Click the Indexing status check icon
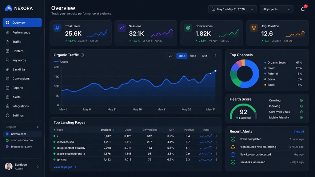Screen dimensions: 315x177 [x=301, y=106]
